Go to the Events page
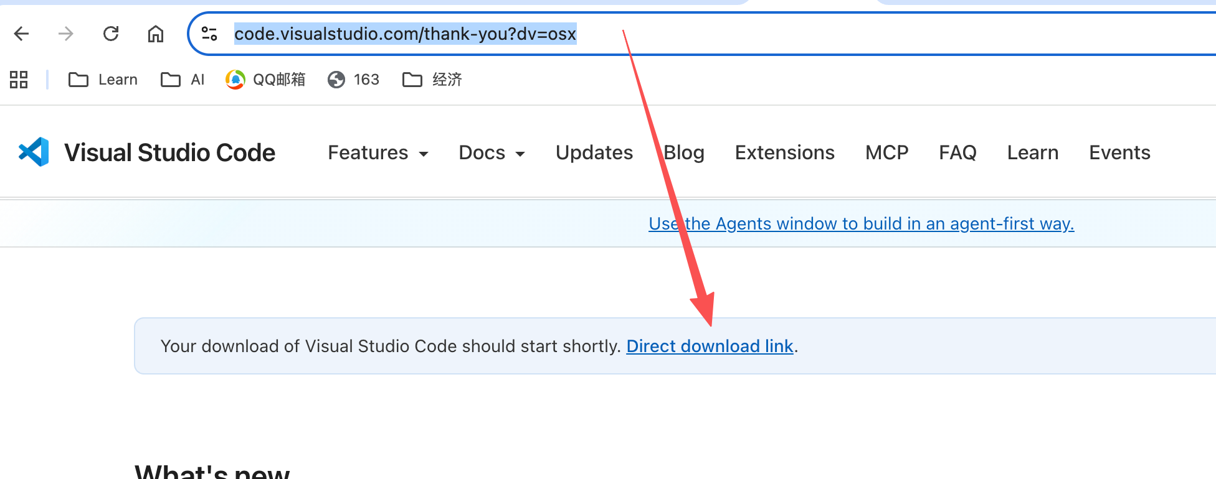The image size is (1216, 479). [x=1120, y=153]
